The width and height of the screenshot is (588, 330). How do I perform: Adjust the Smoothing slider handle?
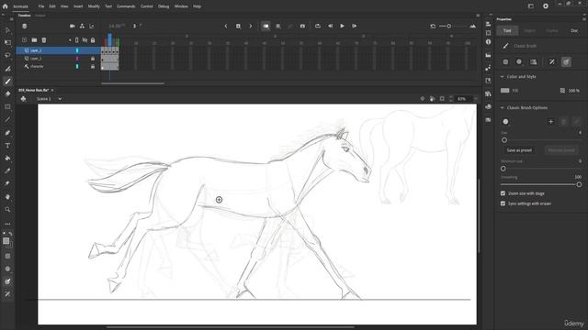pos(579,184)
